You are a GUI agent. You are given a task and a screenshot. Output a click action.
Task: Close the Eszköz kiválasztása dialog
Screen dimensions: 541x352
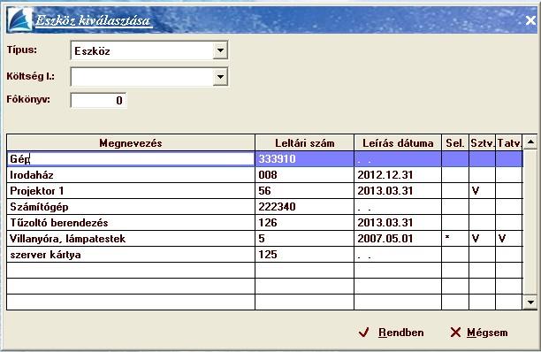click(x=530, y=20)
